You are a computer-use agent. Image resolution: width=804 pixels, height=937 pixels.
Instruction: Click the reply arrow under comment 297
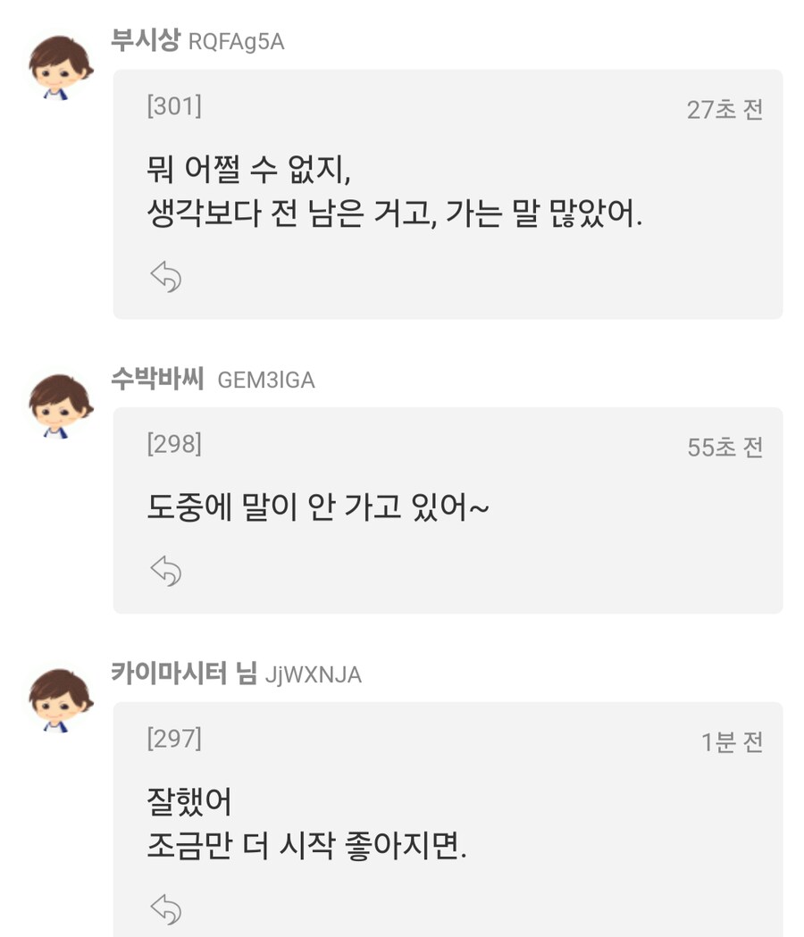click(166, 908)
